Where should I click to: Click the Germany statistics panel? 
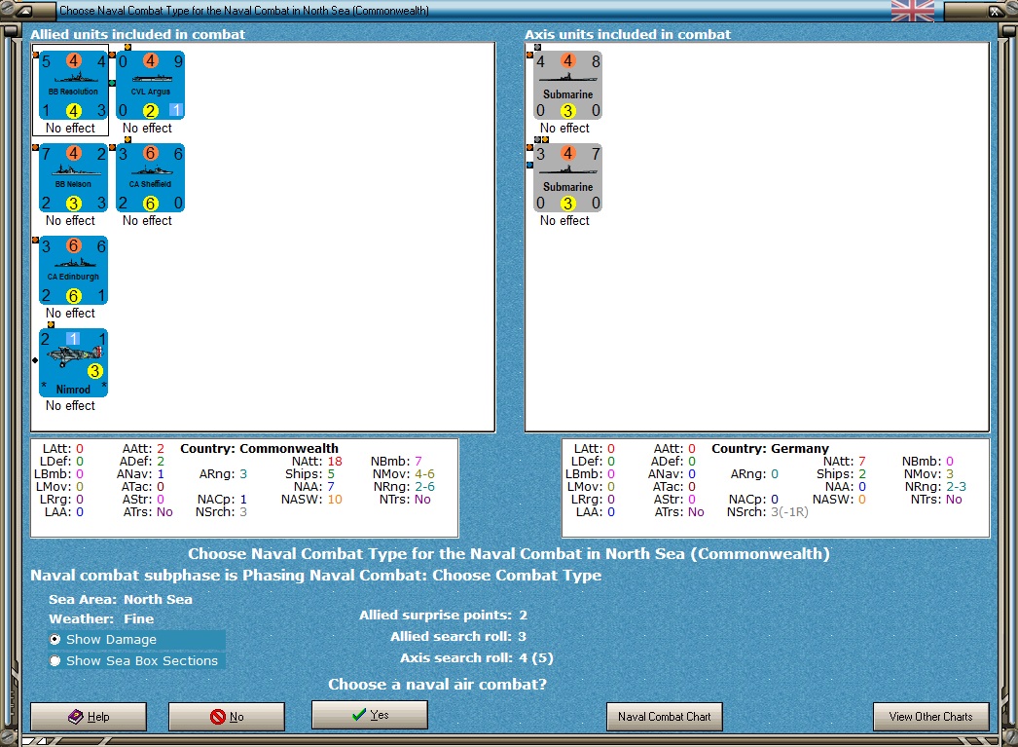pyautogui.click(x=776, y=488)
